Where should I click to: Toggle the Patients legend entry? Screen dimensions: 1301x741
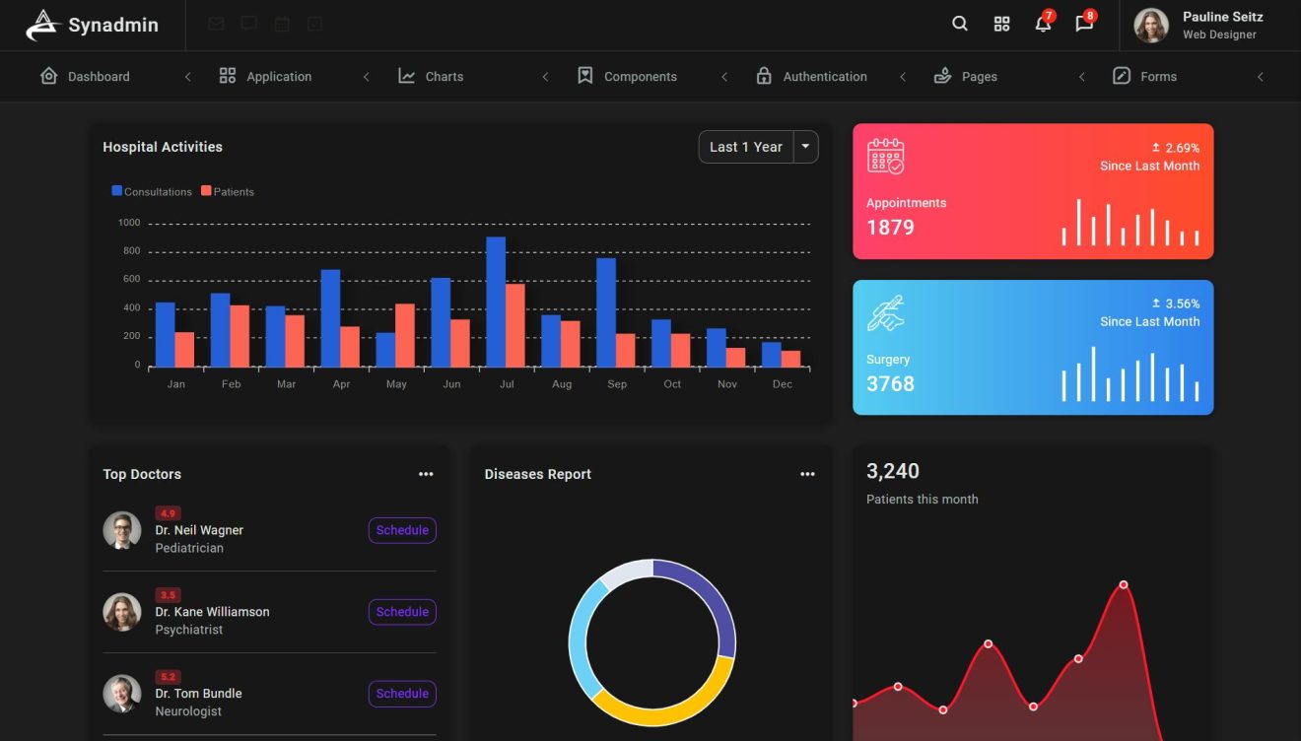(227, 190)
